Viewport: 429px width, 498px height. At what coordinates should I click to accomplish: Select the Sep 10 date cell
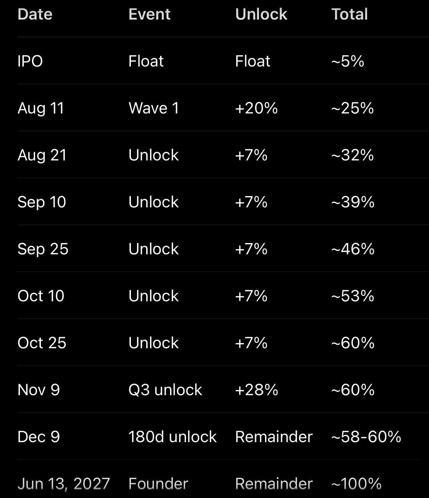tap(42, 202)
